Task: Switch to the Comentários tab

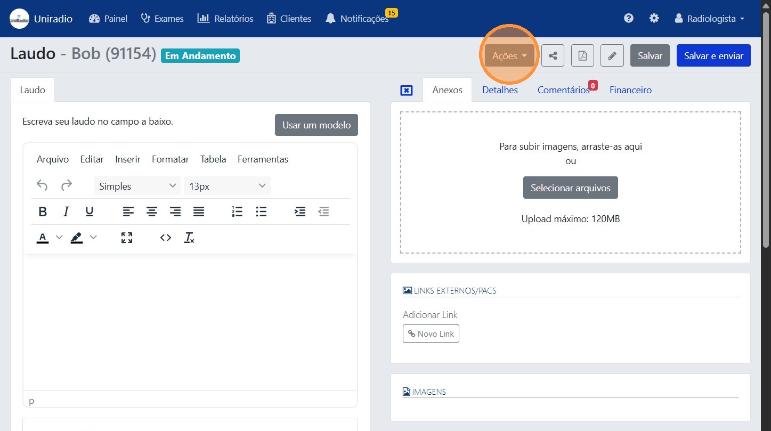Action: point(562,90)
